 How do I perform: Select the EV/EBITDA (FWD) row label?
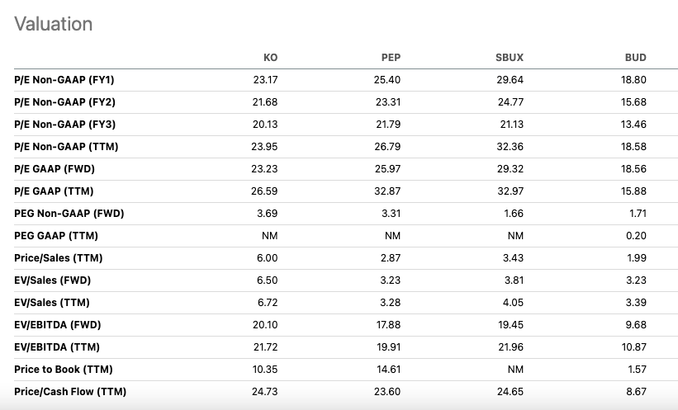coord(58,325)
